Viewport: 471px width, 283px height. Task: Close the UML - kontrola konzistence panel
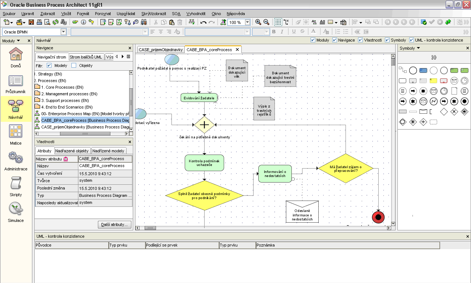[468, 236]
